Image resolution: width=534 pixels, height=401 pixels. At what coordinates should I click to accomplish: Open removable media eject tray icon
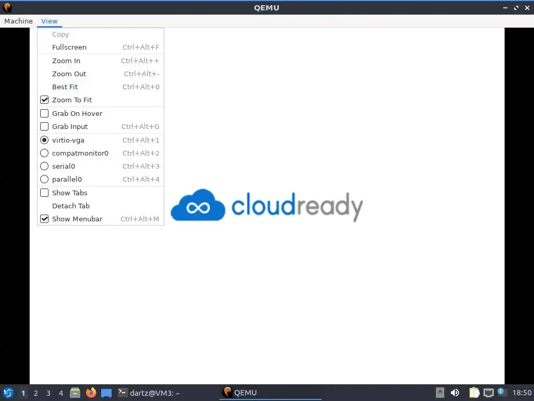coord(440,393)
